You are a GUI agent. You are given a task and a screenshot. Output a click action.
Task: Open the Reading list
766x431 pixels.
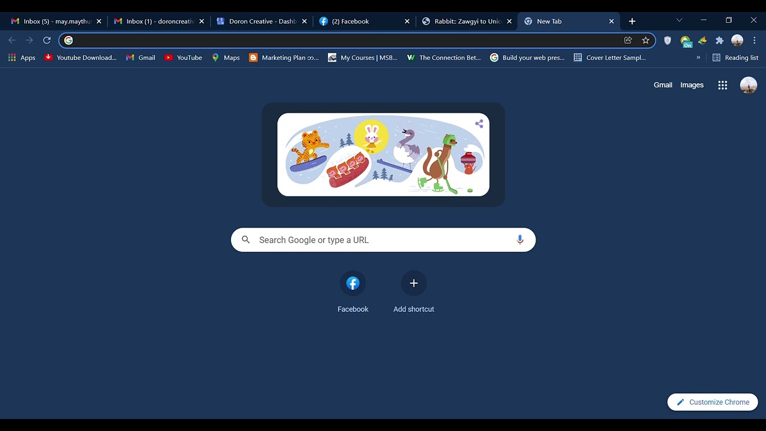[735, 57]
